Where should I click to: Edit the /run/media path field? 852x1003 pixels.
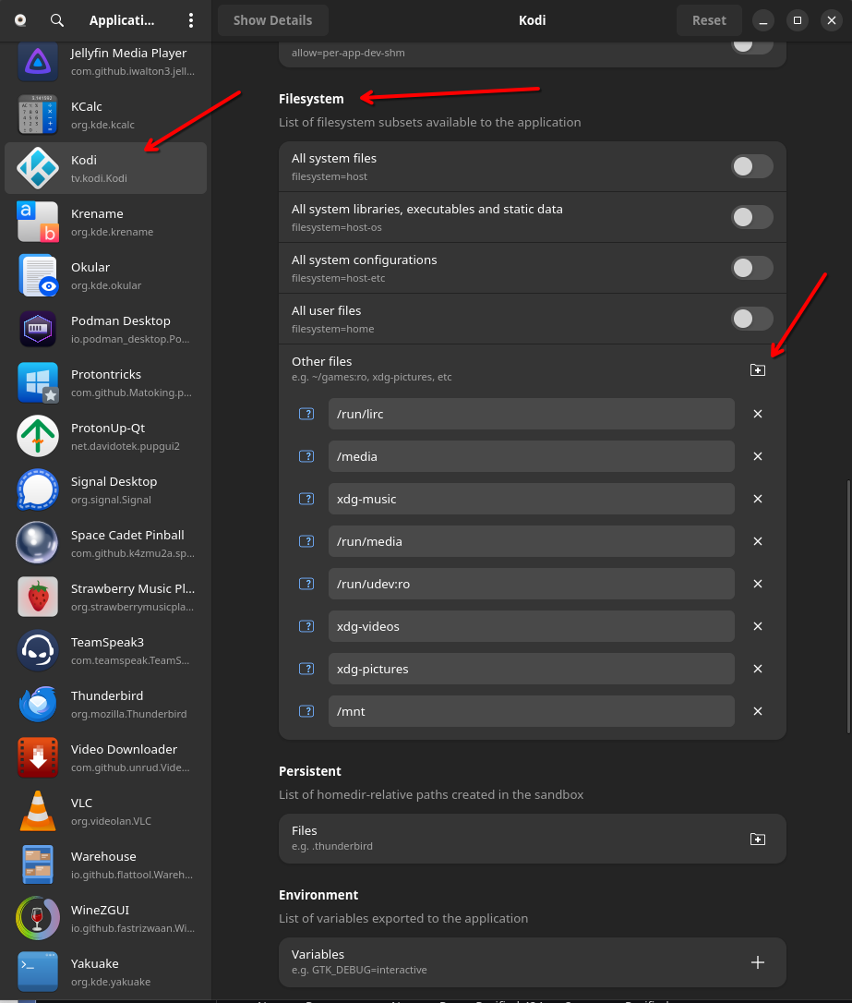tap(531, 541)
